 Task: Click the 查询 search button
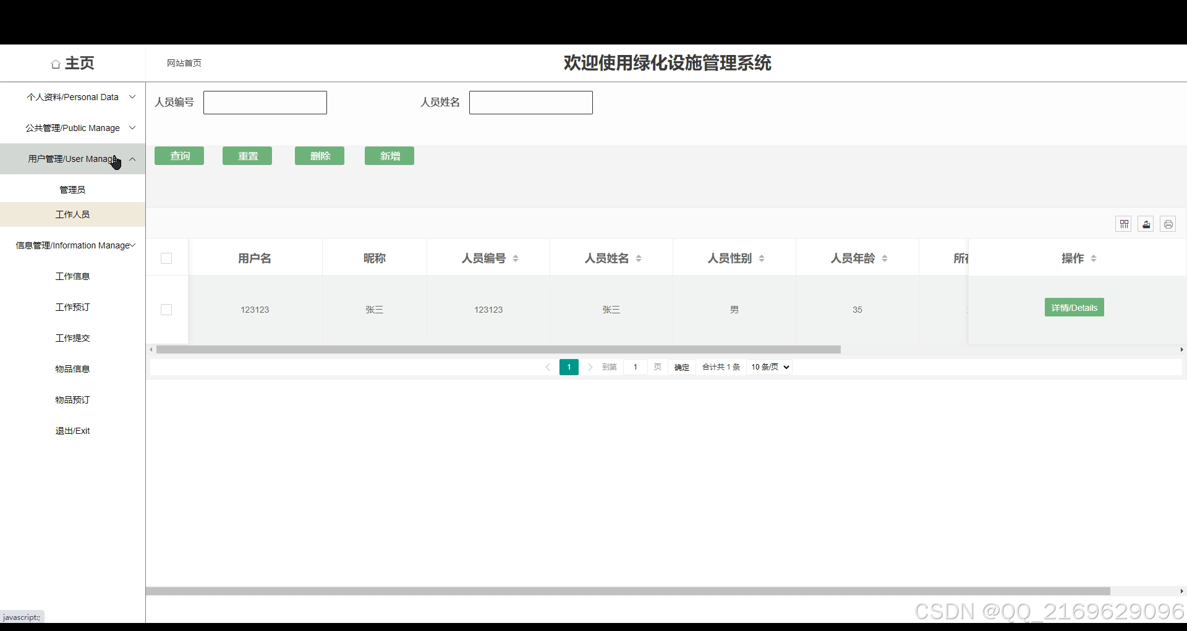pos(179,156)
